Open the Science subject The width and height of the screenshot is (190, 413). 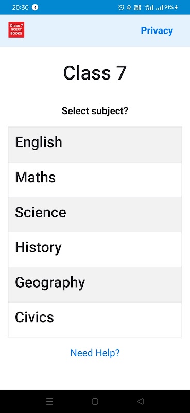pyautogui.click(x=95, y=214)
